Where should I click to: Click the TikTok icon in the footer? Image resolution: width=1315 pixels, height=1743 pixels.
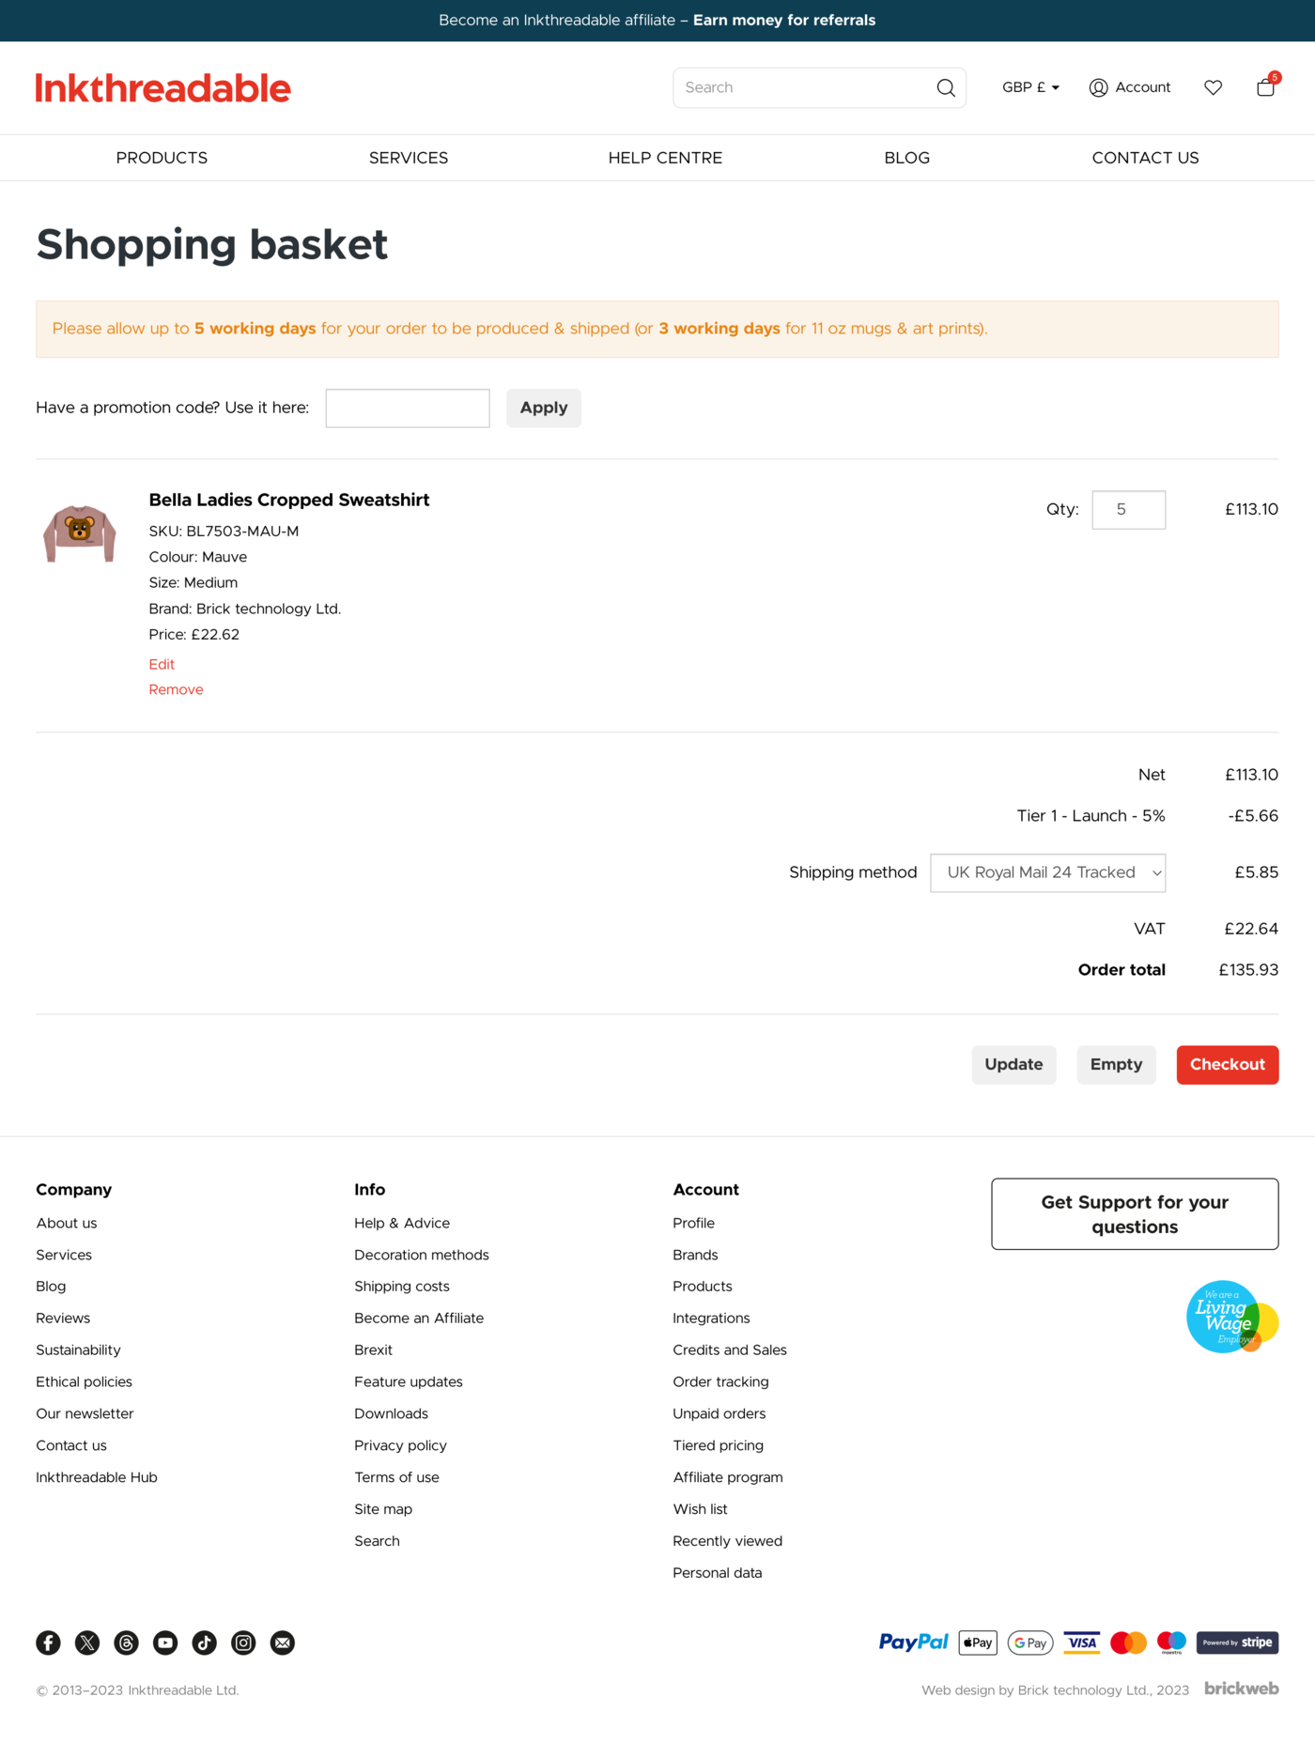coord(204,1643)
